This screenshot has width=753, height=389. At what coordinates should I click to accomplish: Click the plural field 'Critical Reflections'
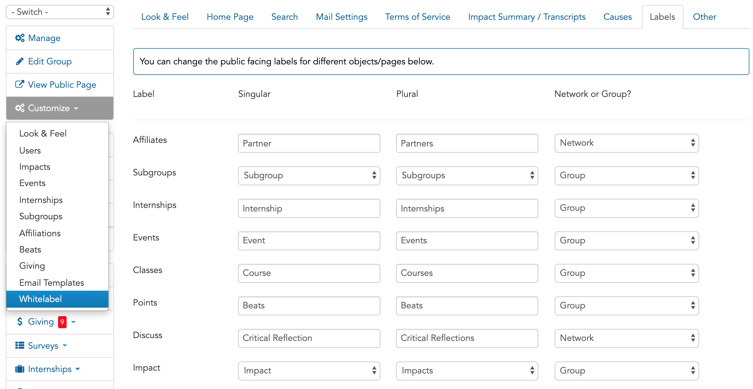(467, 338)
